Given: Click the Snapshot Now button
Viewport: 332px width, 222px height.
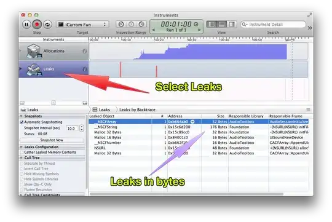Looking at the screenshot, I should (52, 140).
